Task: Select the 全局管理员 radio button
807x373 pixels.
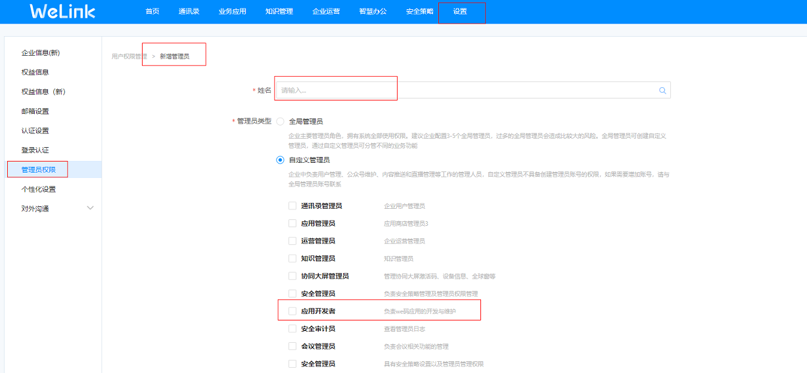Action: [x=281, y=121]
